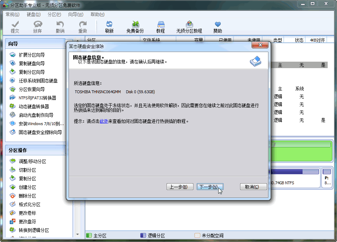Open the 分区(P) menu

tap(55, 14)
